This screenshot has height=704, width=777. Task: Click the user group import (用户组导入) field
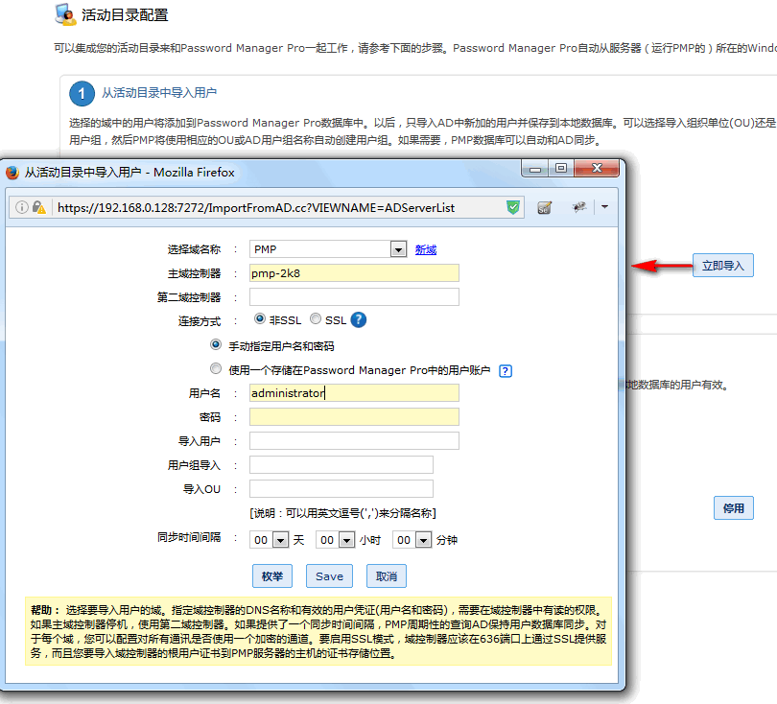[341, 465]
